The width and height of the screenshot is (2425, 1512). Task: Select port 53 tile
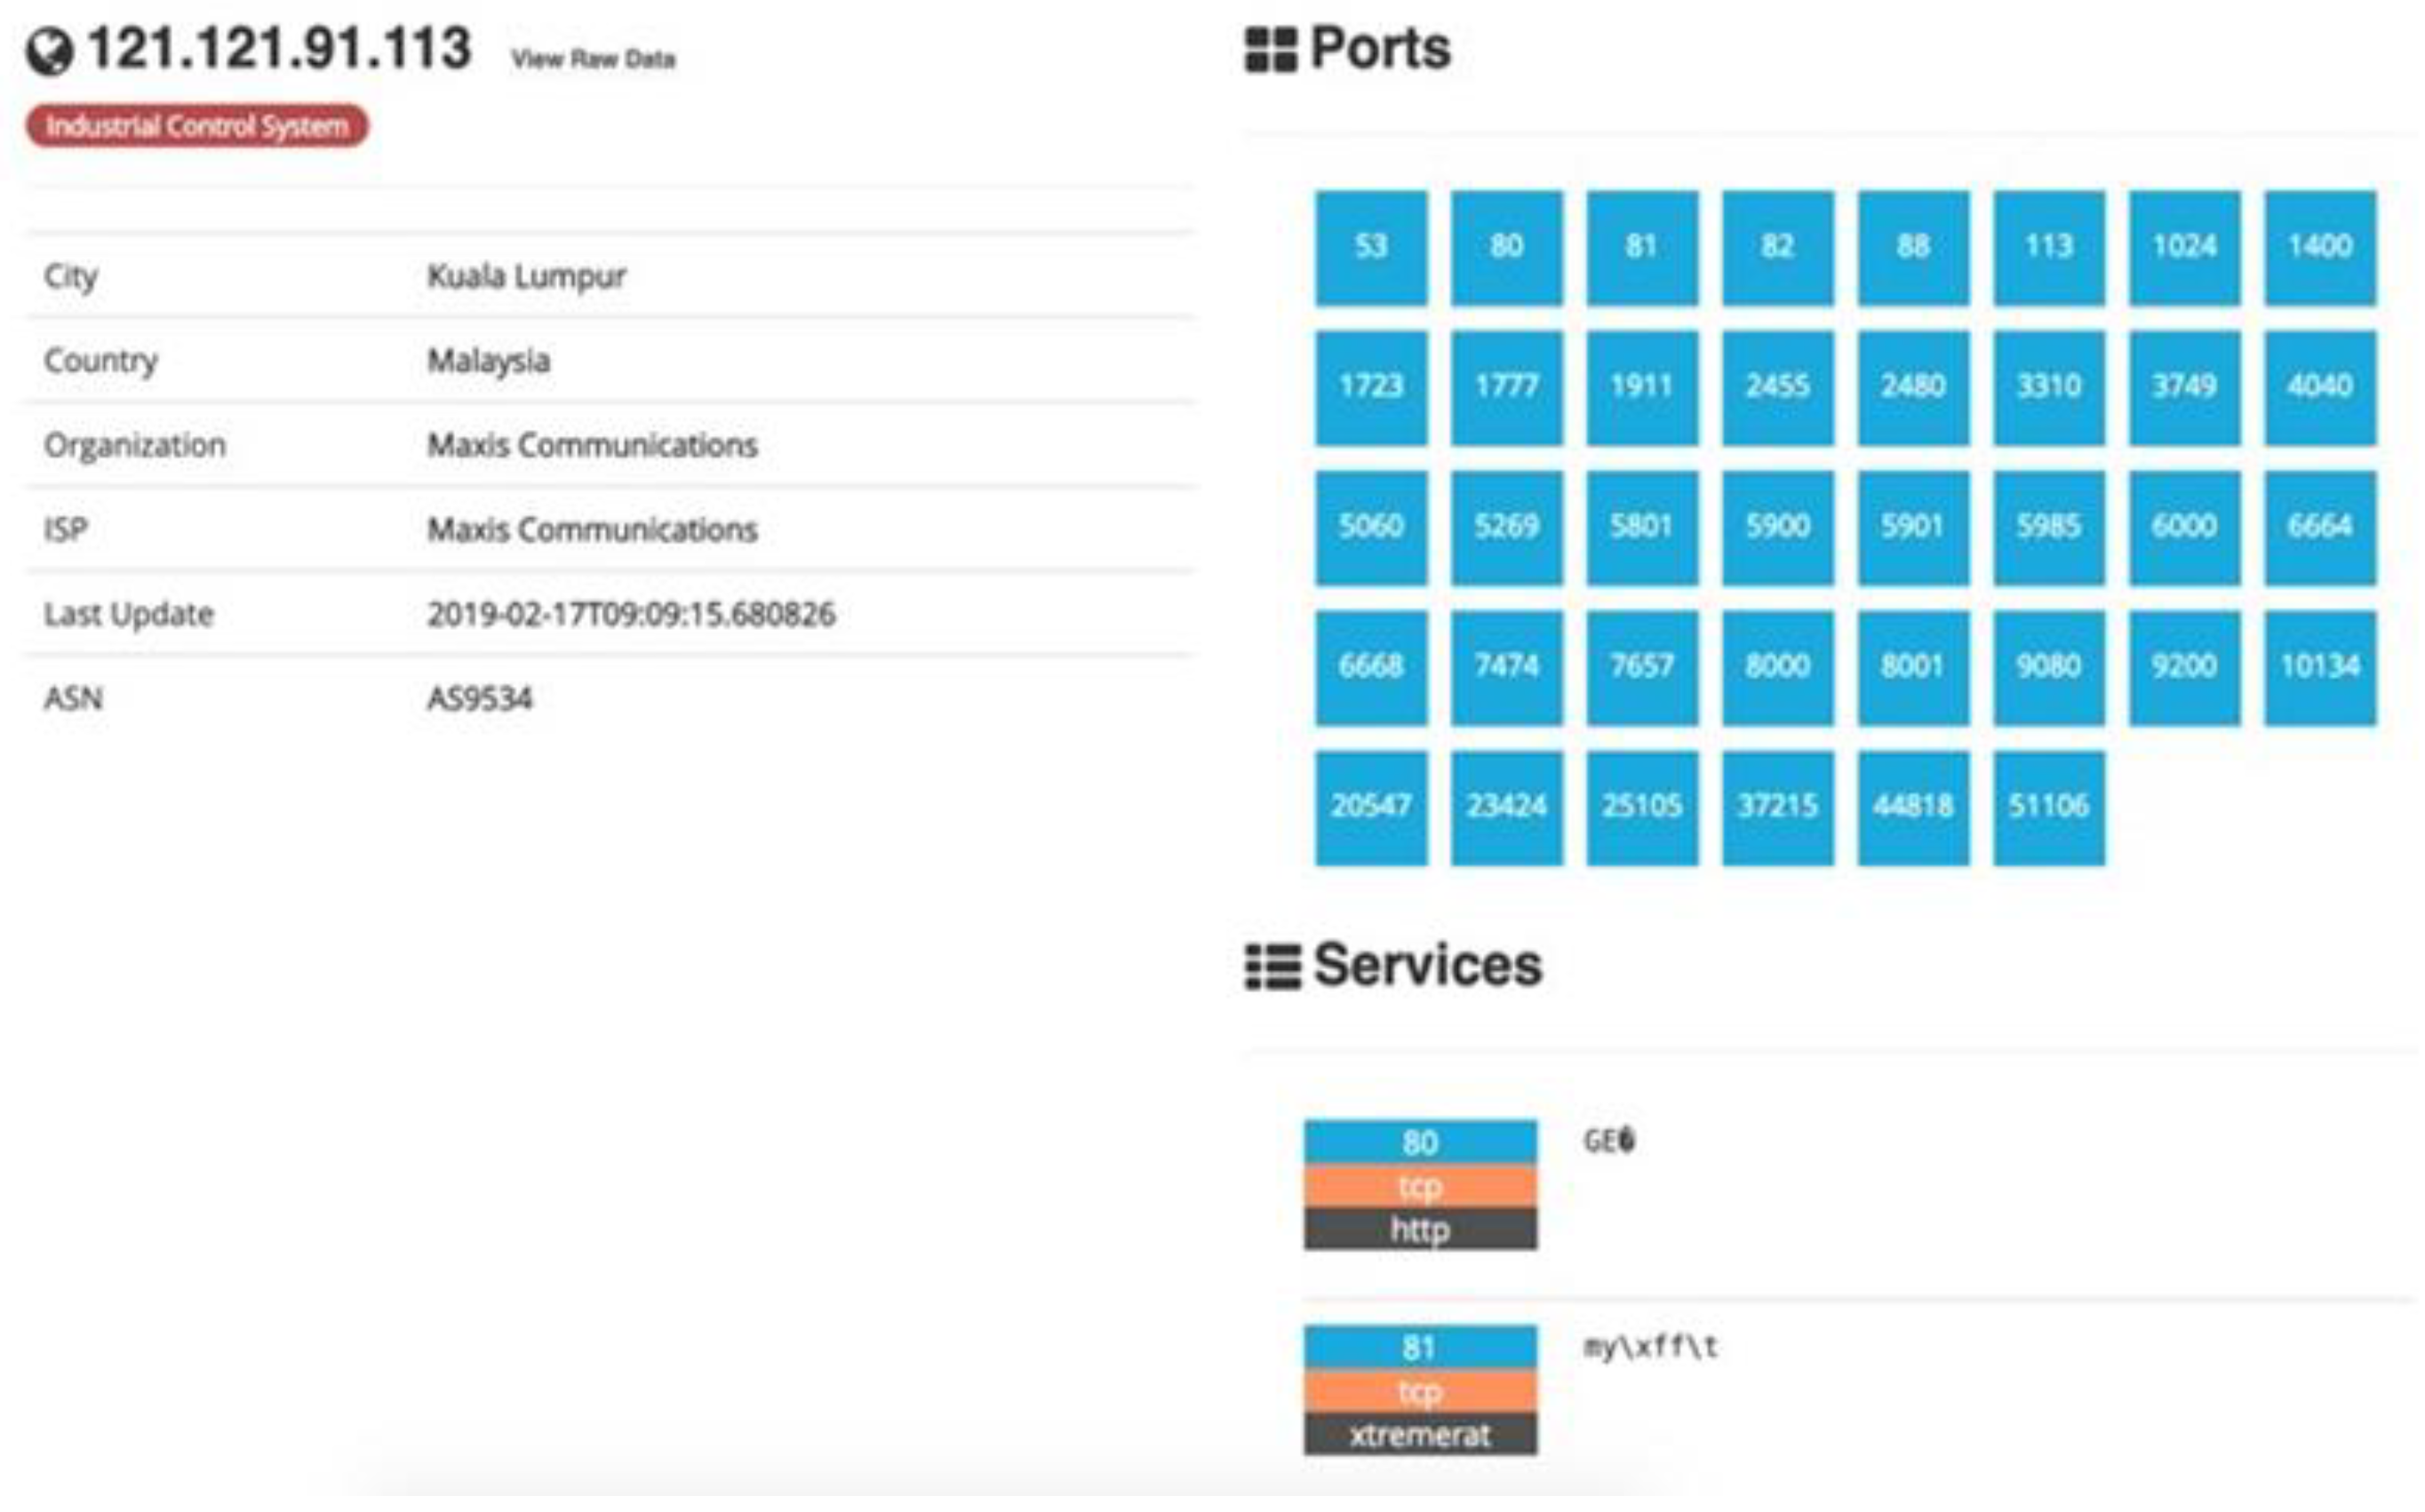[x=1370, y=247]
